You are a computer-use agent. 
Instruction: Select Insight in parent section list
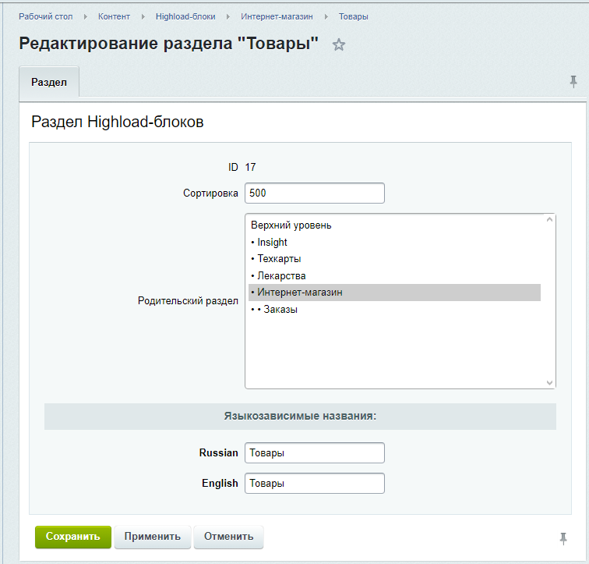coord(394,242)
